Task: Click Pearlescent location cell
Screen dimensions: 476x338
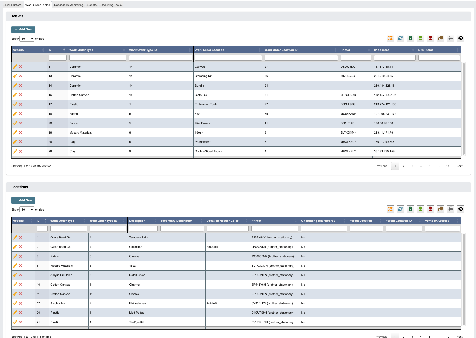Action: pyautogui.click(x=228, y=142)
